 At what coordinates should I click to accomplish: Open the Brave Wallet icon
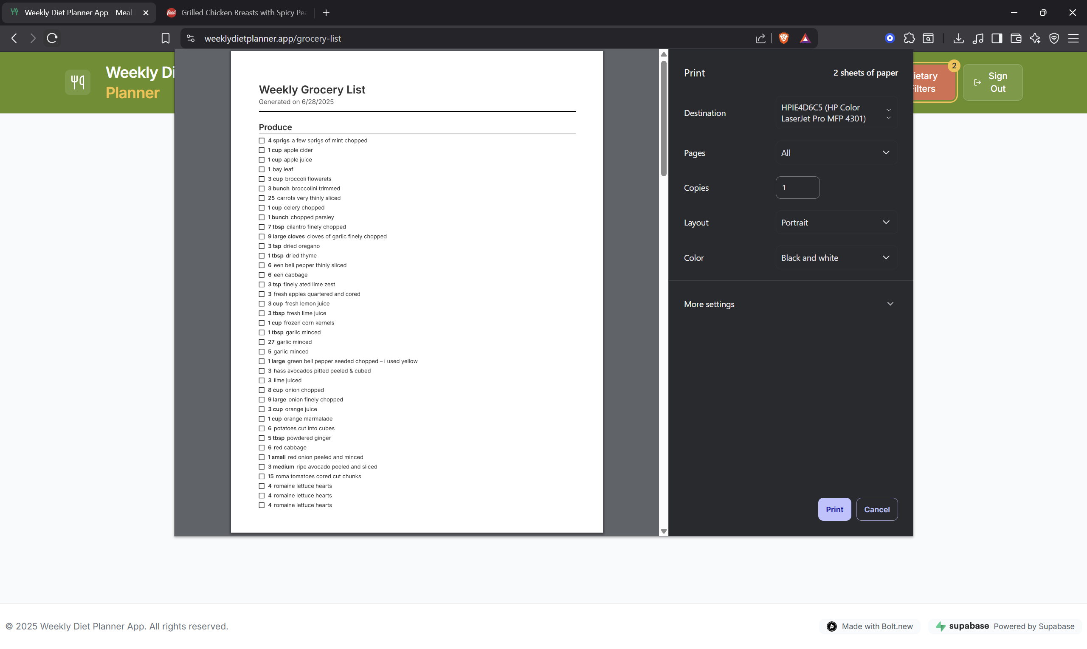click(1016, 39)
